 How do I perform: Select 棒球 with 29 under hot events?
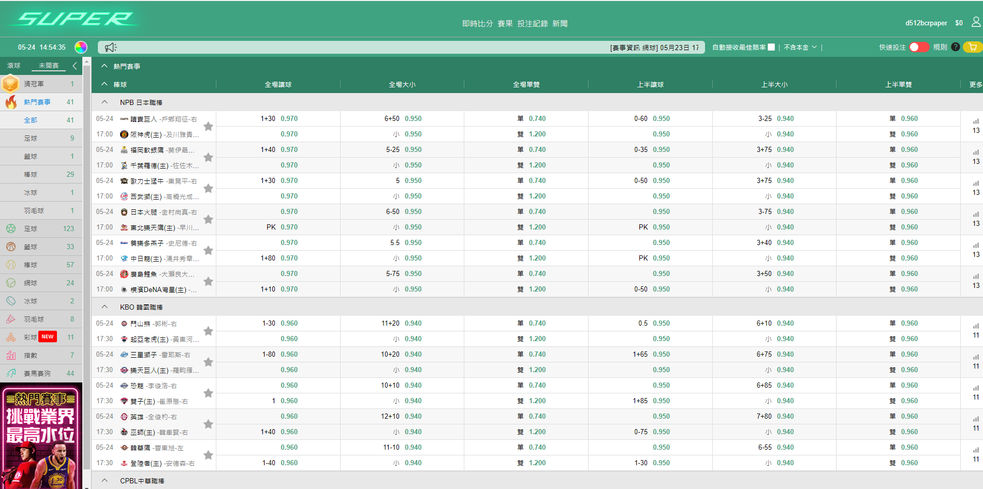[x=41, y=174]
